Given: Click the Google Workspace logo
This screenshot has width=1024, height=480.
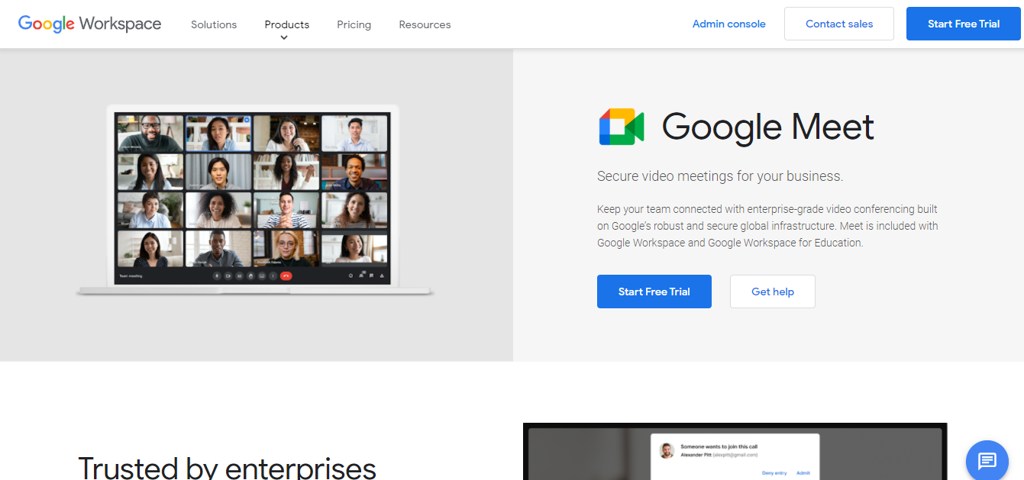Looking at the screenshot, I should pos(89,24).
